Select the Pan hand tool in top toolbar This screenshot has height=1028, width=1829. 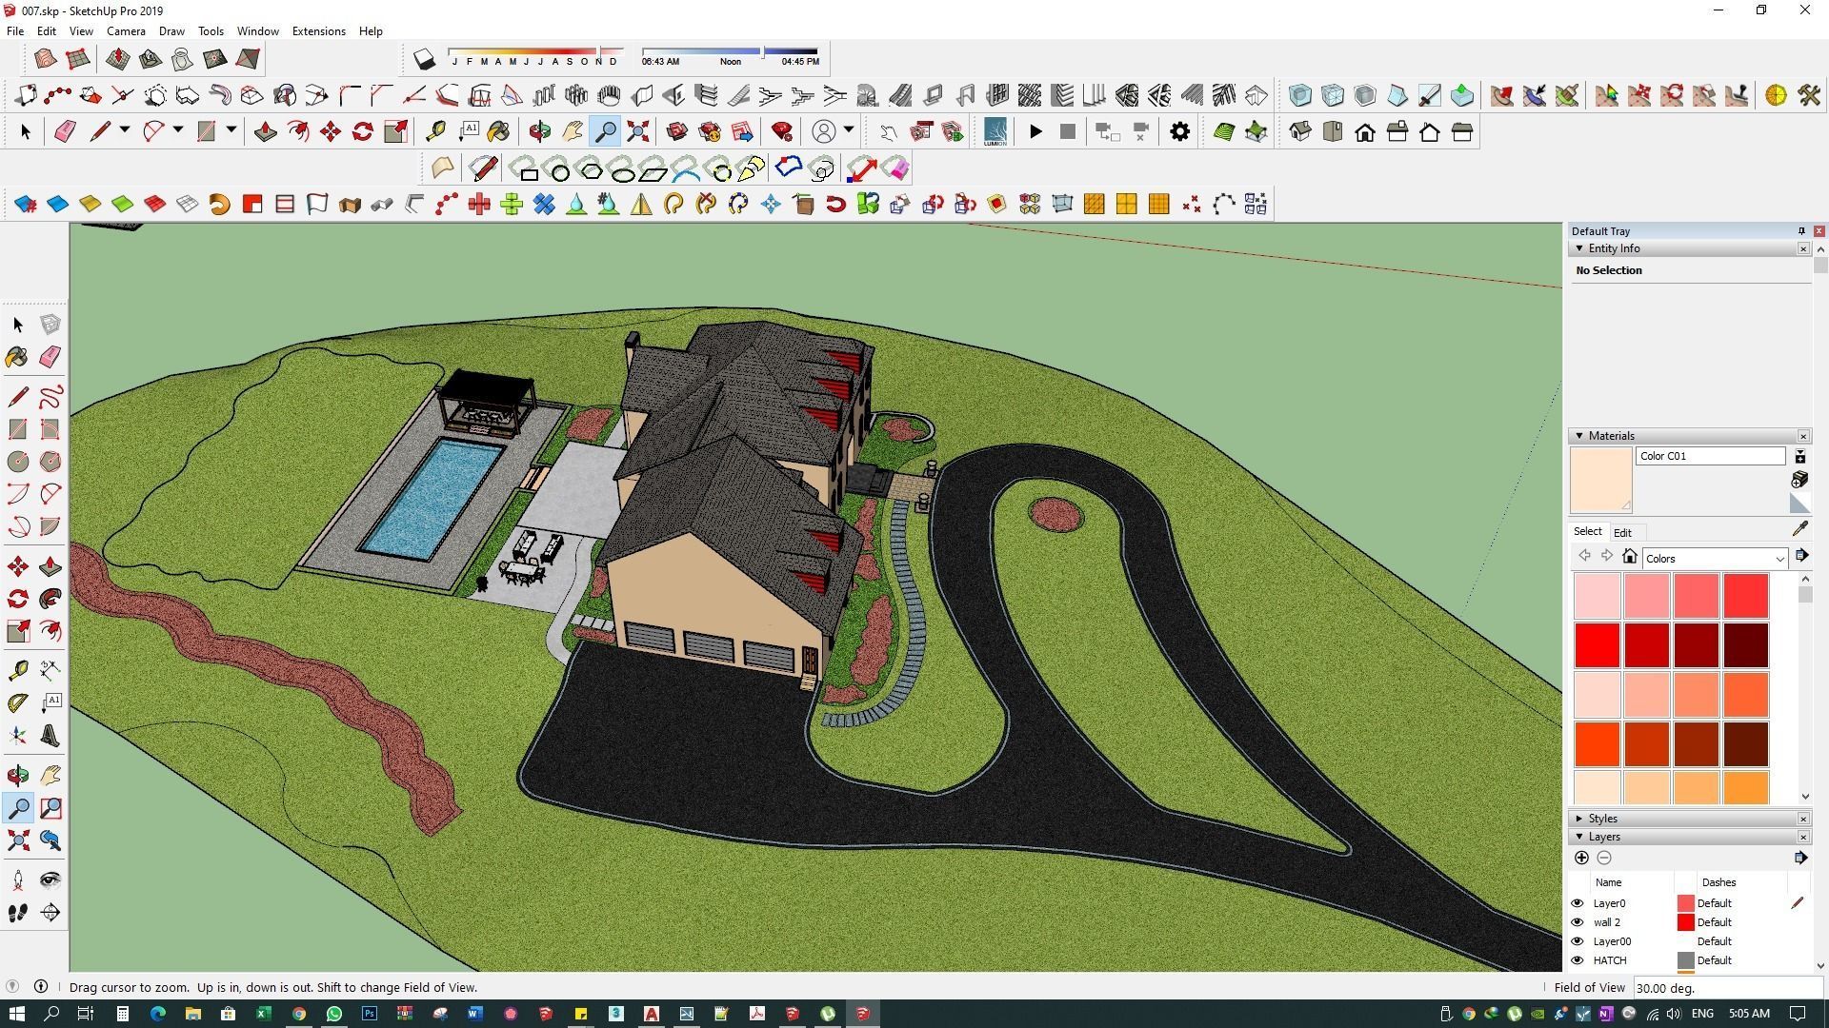tap(573, 131)
